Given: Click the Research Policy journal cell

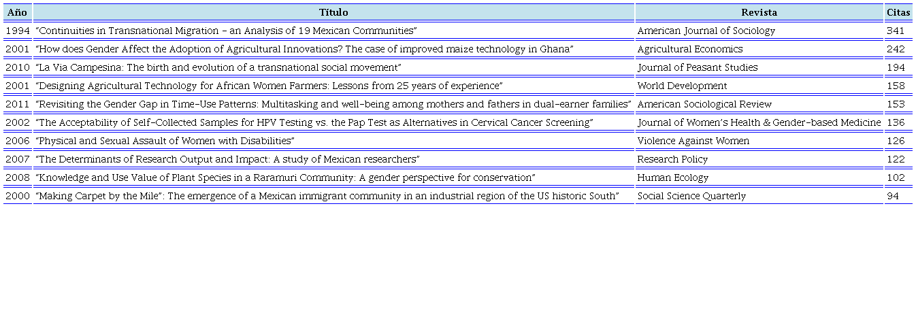Looking at the screenshot, I should [672, 159].
